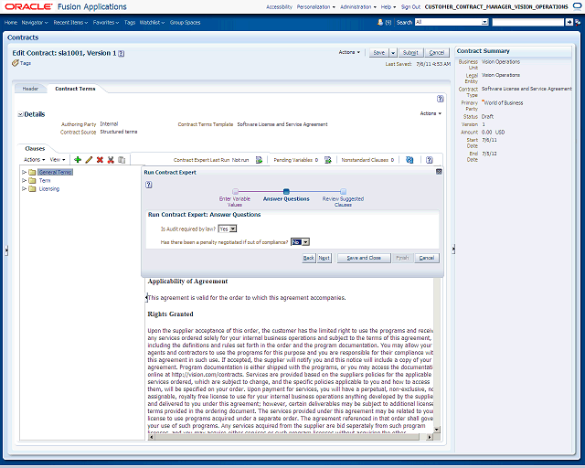Open the Navigator menu
The width and height of the screenshot is (585, 468).
coord(35,22)
